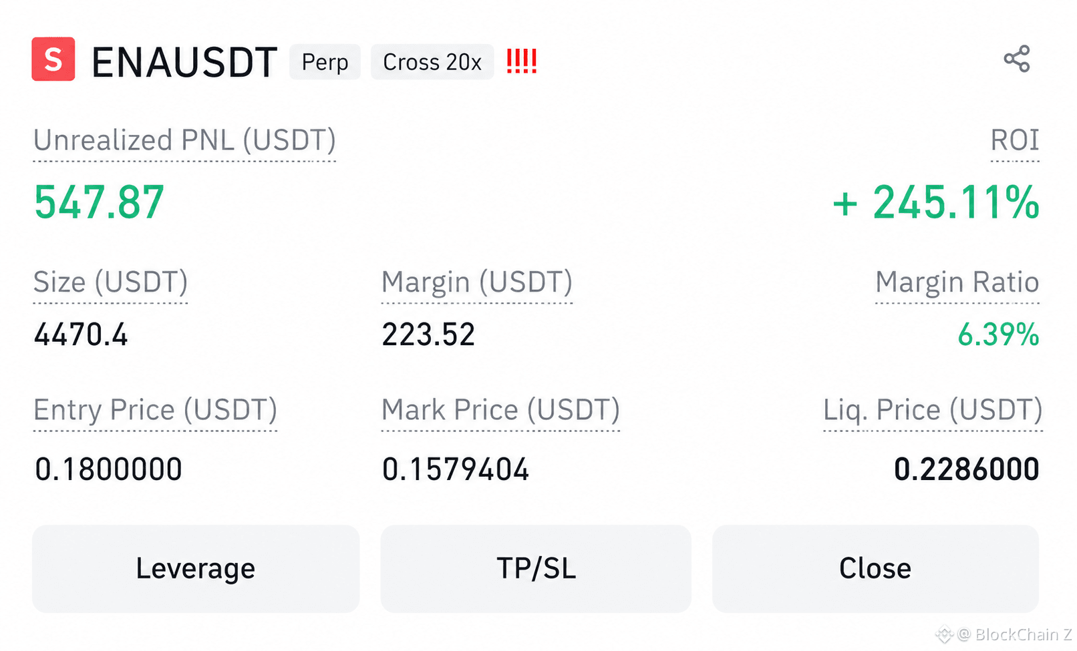The width and height of the screenshot is (1077, 651).
Task: Open ENAUSDT pair title
Action: click(x=184, y=63)
